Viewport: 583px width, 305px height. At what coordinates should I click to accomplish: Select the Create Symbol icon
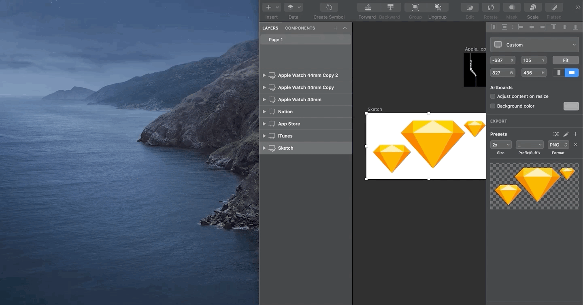pos(328,7)
